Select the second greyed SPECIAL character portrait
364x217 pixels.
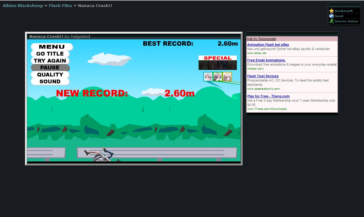(x=213, y=65)
